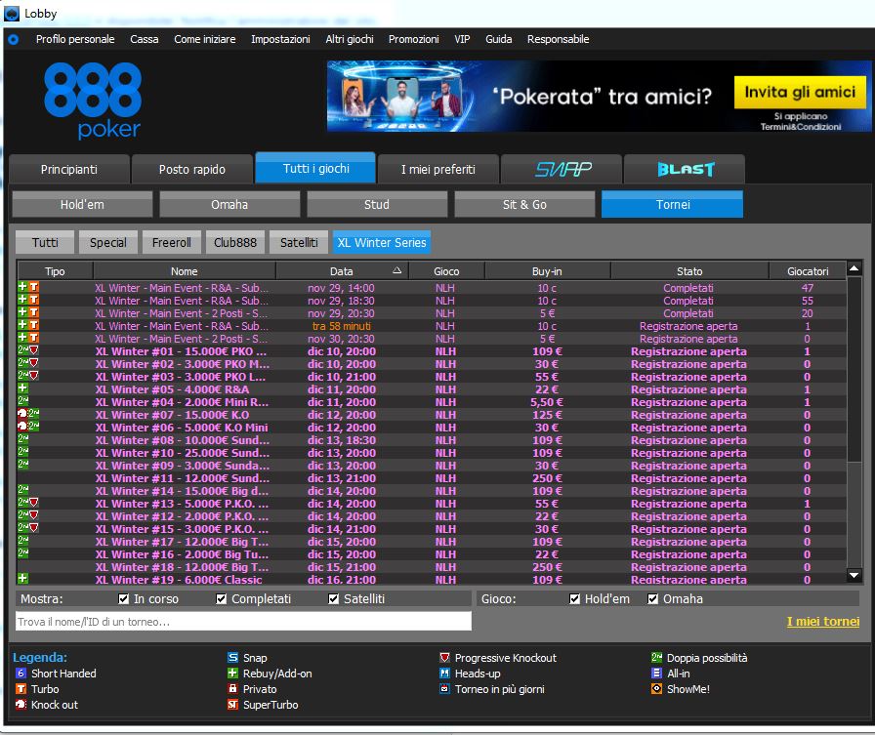Viewport: 875px width, 735px height.
Task: Click the Snap legend icon
Action: coord(232,658)
